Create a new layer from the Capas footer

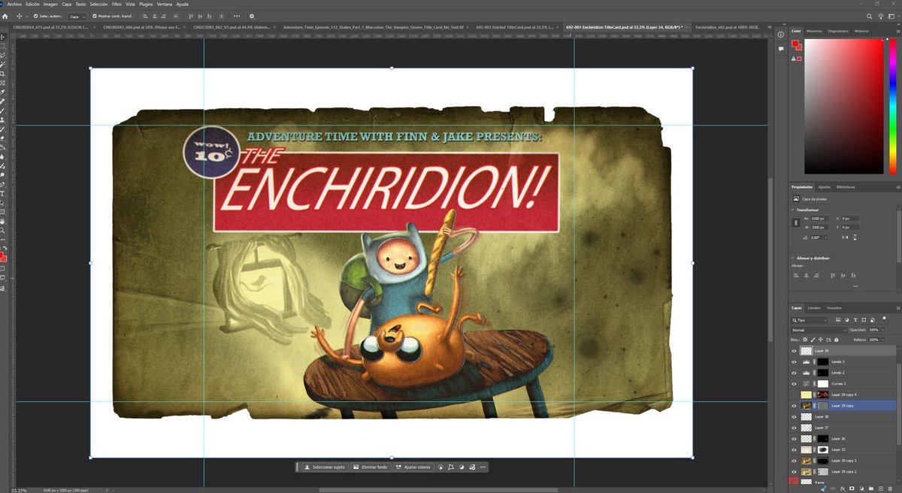(882, 489)
